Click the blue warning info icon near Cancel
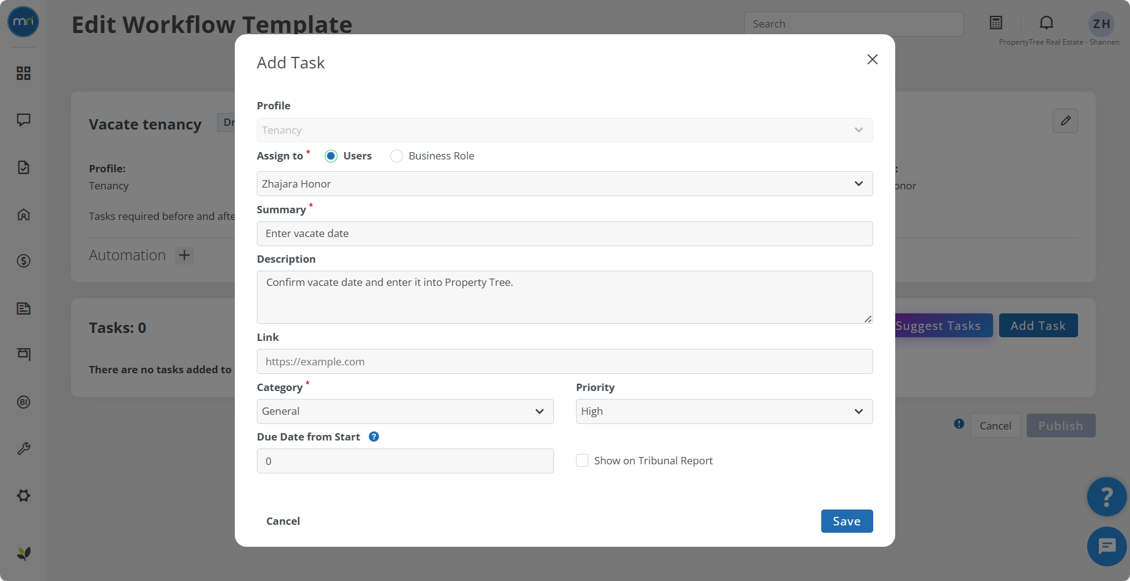The image size is (1130, 581). (959, 423)
